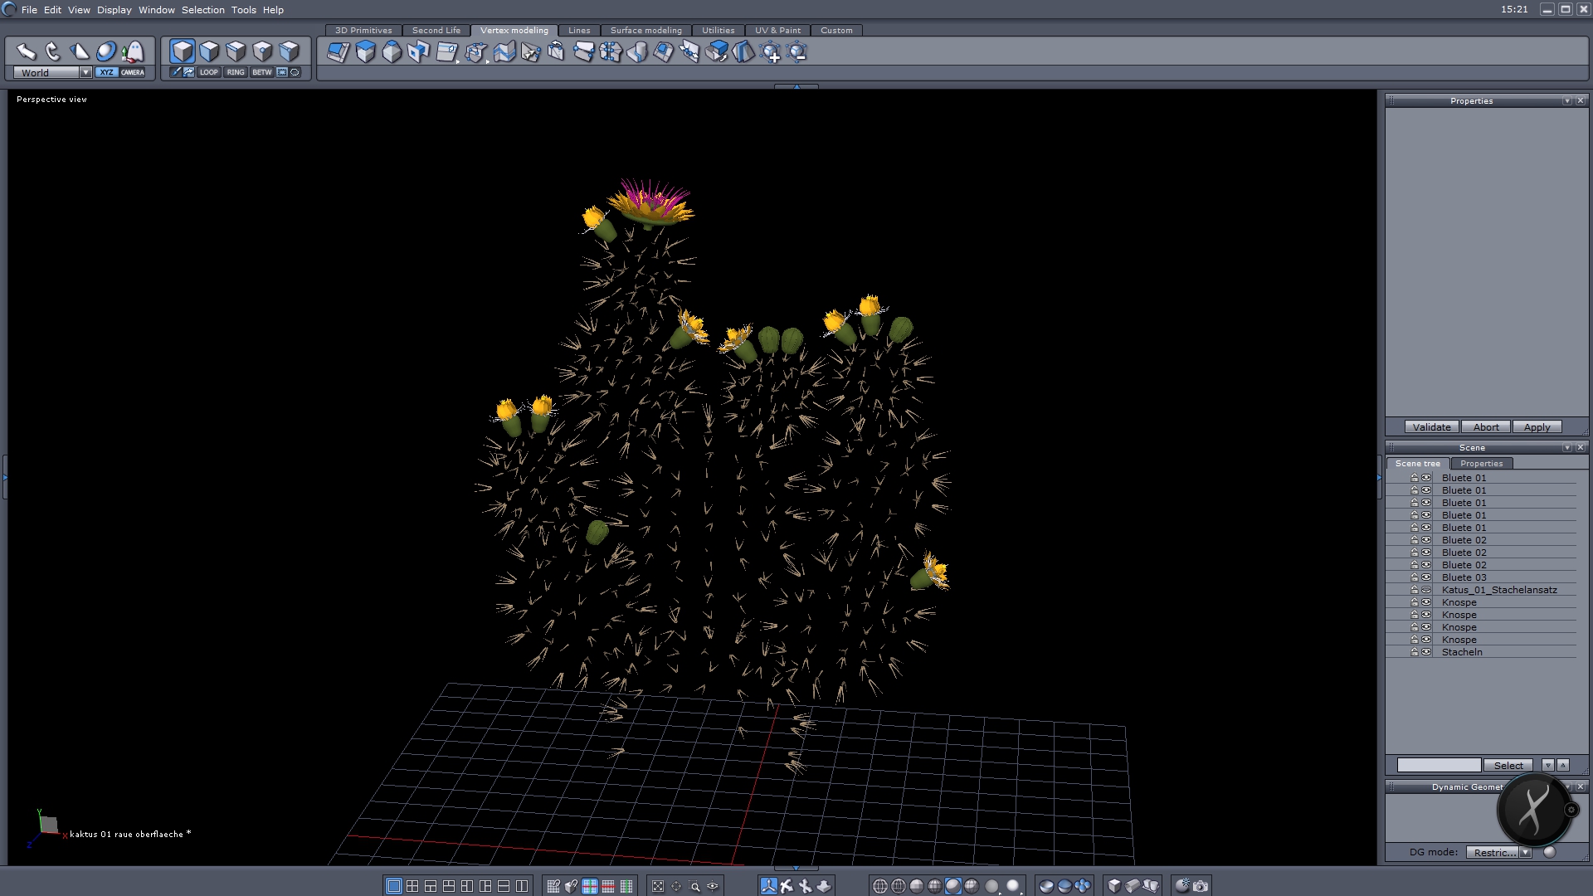Switch to four-view viewport layout
Screen dimensions: 1593x896
pos(412,886)
